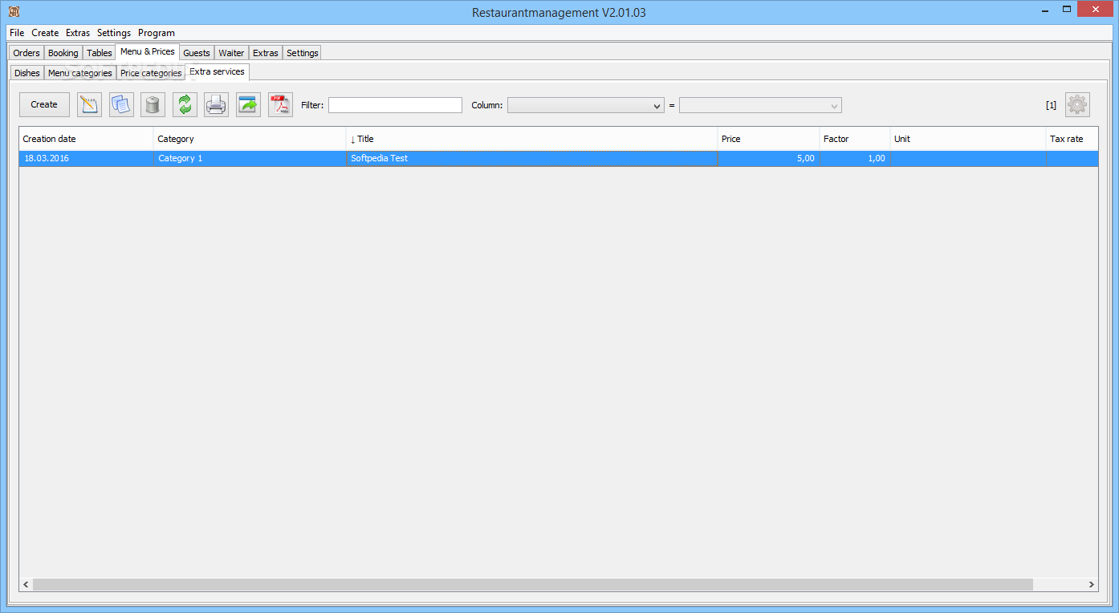Open the value dropdown after equals sign
This screenshot has height=613, width=1119.
(760, 105)
